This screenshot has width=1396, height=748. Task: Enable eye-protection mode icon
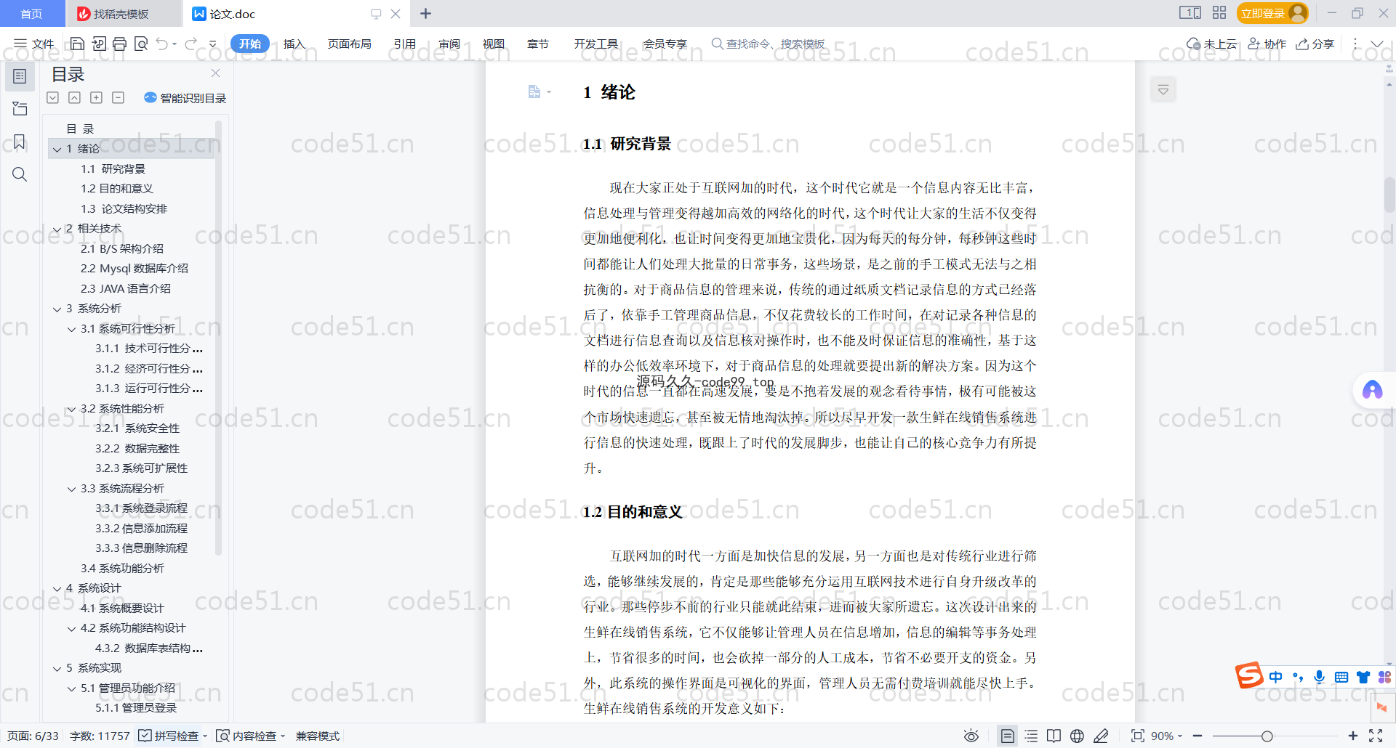[971, 736]
